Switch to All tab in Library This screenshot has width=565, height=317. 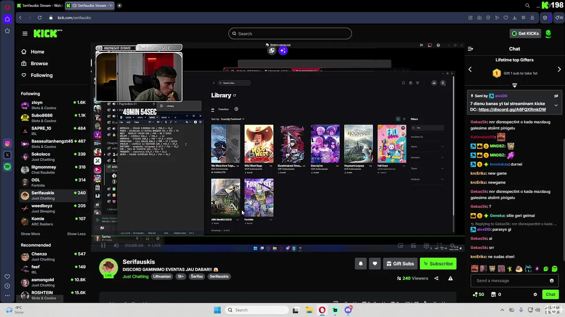click(212, 109)
